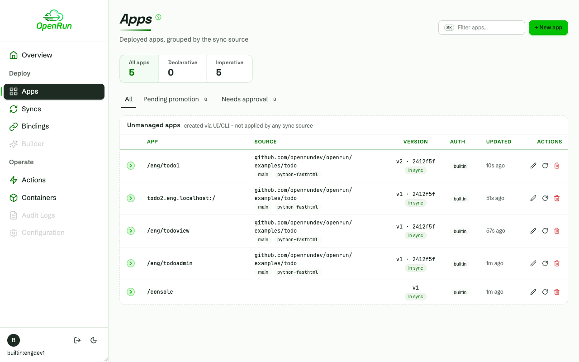Image resolution: width=579 pixels, height=362 pixels.
Task: Expand the /console row chevron
Action: coord(131,292)
